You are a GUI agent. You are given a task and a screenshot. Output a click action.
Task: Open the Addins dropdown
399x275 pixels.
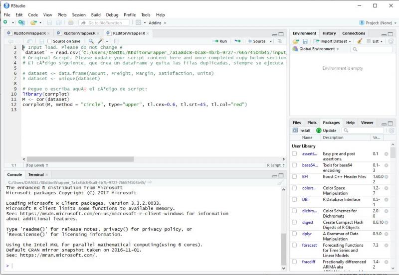(x=157, y=23)
